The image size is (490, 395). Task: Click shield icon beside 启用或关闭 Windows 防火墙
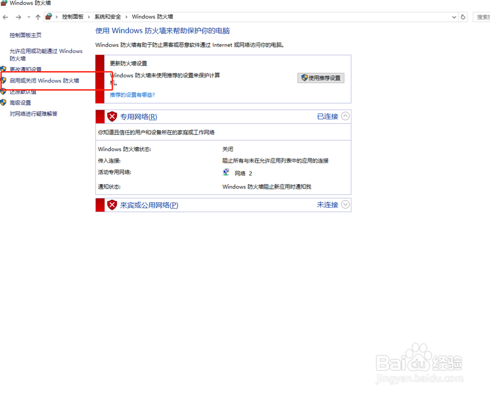point(3,80)
